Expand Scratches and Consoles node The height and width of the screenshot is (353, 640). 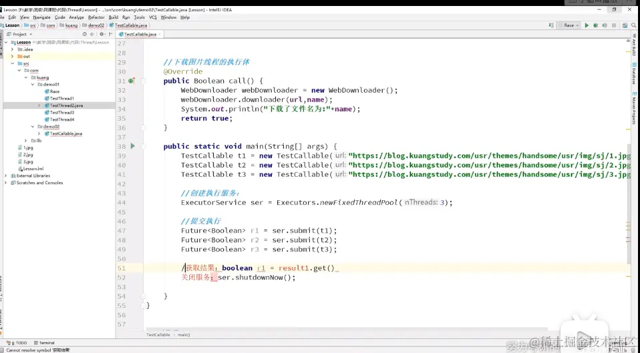tap(6, 183)
